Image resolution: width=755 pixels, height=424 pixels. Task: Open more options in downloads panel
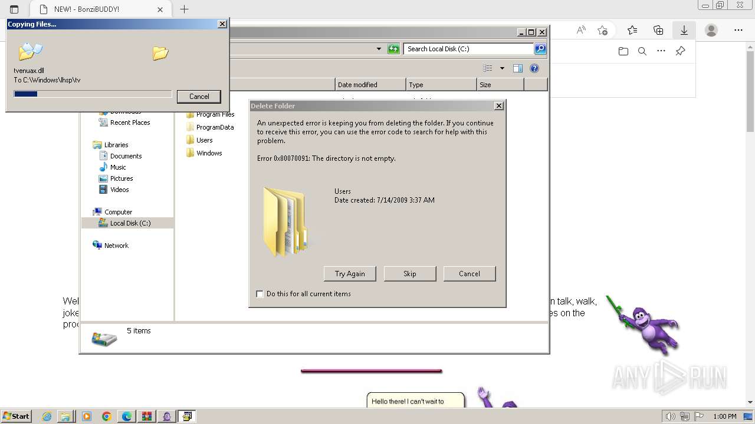pos(661,51)
